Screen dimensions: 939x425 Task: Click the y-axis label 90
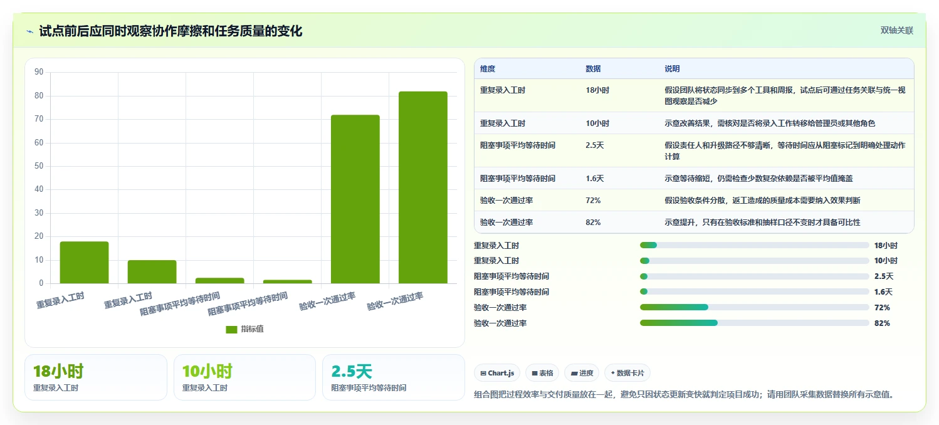pyautogui.click(x=39, y=72)
